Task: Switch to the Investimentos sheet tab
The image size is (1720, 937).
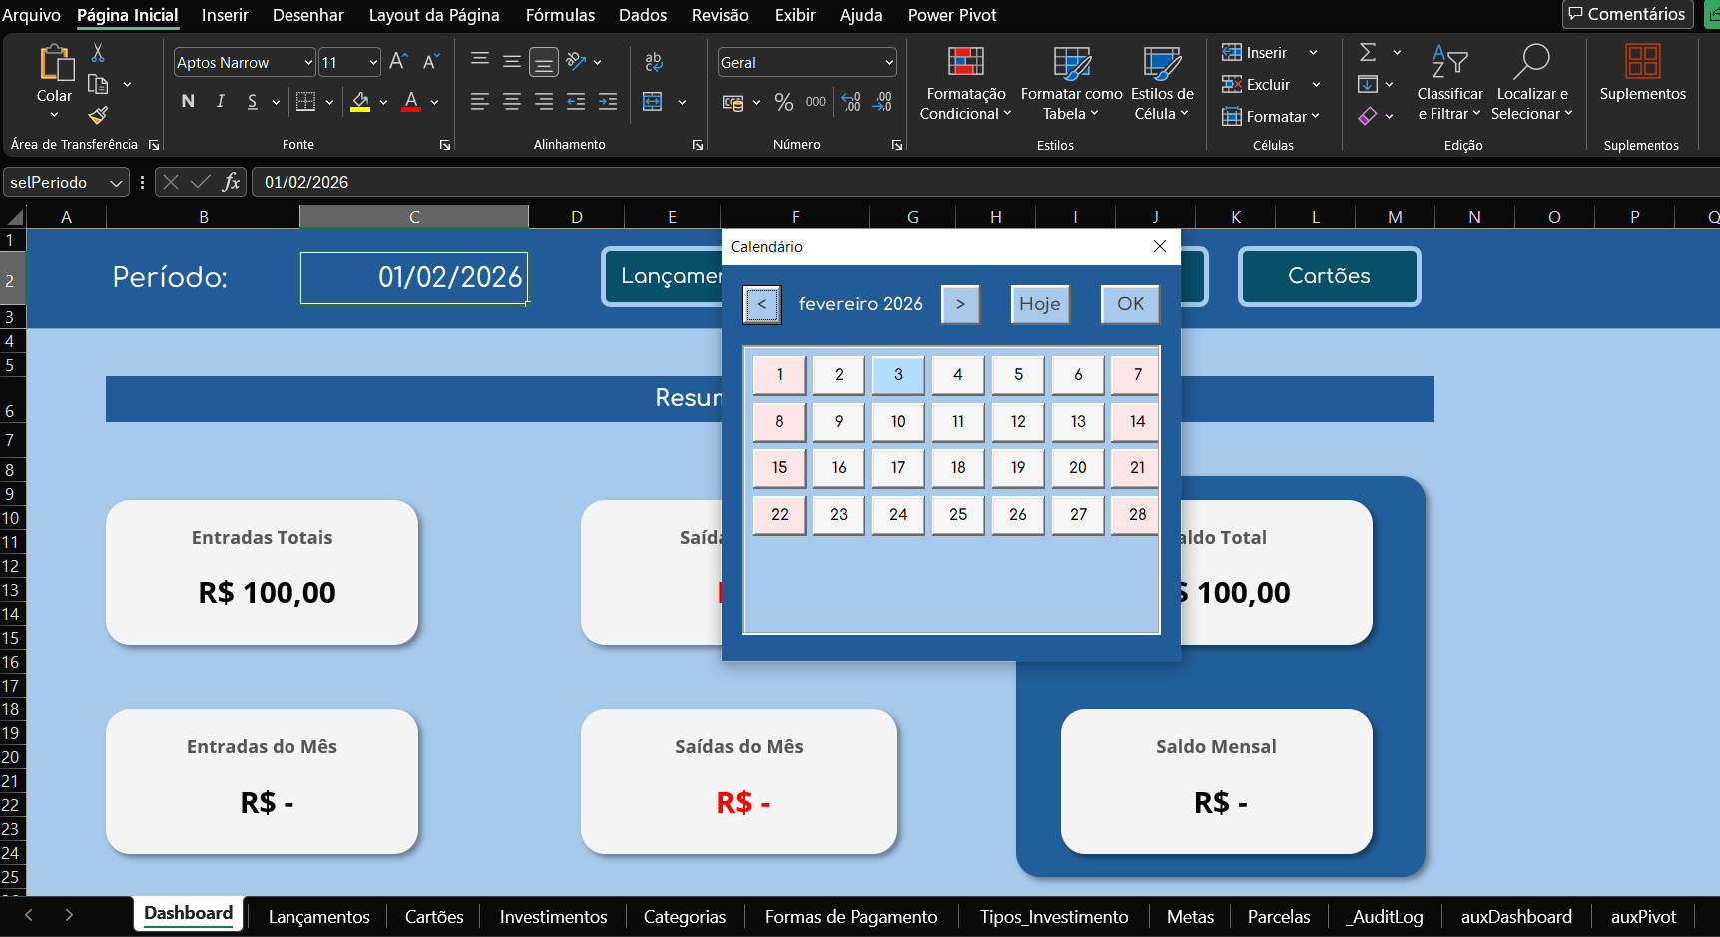Action: click(554, 916)
